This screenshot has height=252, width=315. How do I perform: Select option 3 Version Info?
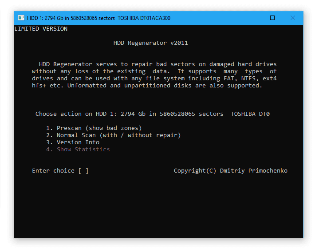coord(73,142)
